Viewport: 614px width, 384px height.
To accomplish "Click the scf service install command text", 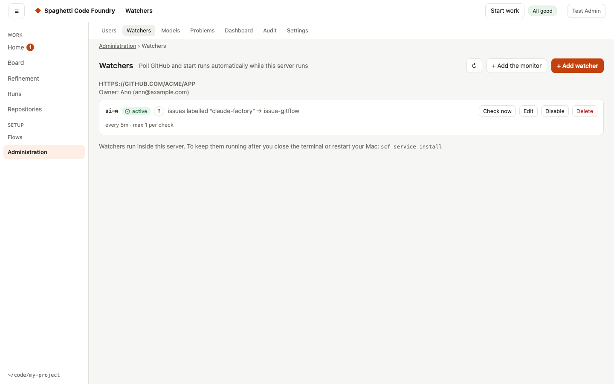I will tap(411, 147).
